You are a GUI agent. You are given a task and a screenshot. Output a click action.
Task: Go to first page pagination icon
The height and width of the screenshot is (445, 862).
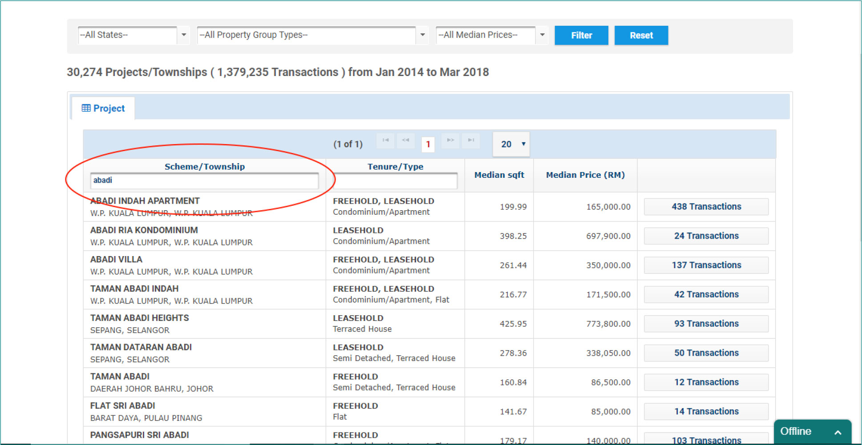385,140
